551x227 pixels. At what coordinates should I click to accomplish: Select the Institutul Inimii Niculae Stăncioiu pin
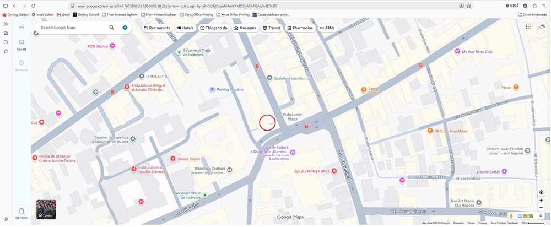[x=133, y=169]
